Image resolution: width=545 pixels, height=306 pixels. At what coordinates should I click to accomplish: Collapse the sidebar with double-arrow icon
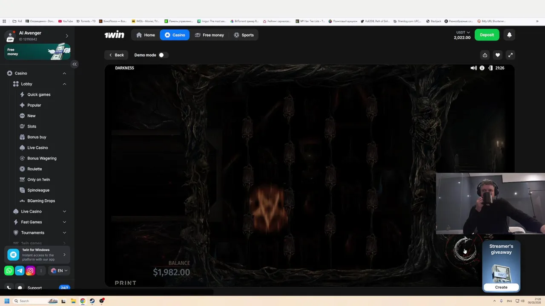75,64
